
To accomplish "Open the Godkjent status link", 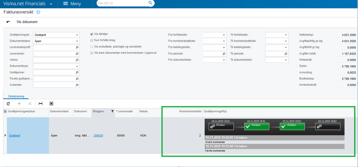I will (14, 136).
